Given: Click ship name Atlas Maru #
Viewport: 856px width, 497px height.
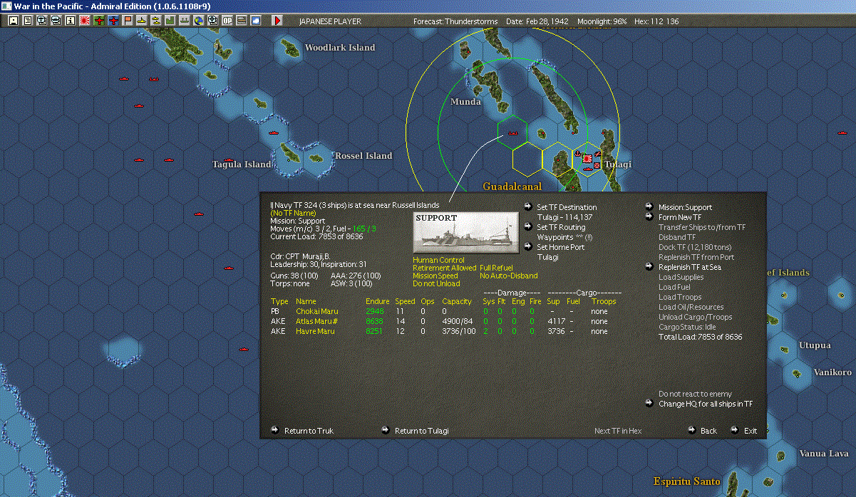Looking at the screenshot, I should pos(317,321).
